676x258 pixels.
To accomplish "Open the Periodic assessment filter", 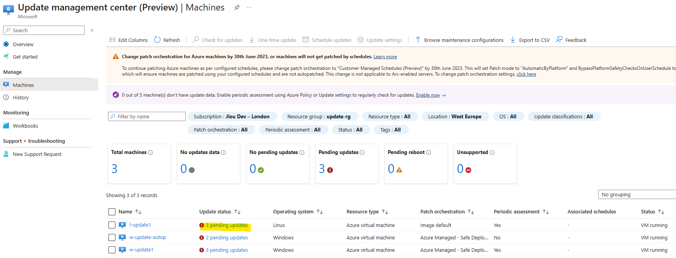I will click(x=293, y=130).
